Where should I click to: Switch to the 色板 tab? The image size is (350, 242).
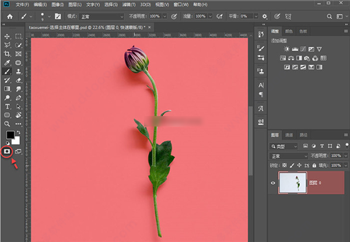coord(303,31)
